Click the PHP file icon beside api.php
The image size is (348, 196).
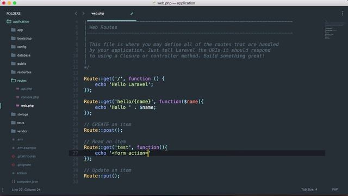click(17, 89)
